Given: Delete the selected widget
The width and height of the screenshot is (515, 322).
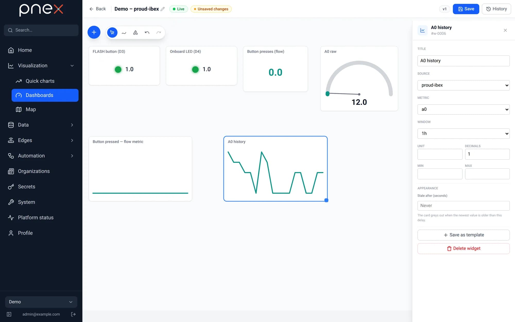Looking at the screenshot, I should tap(463, 248).
